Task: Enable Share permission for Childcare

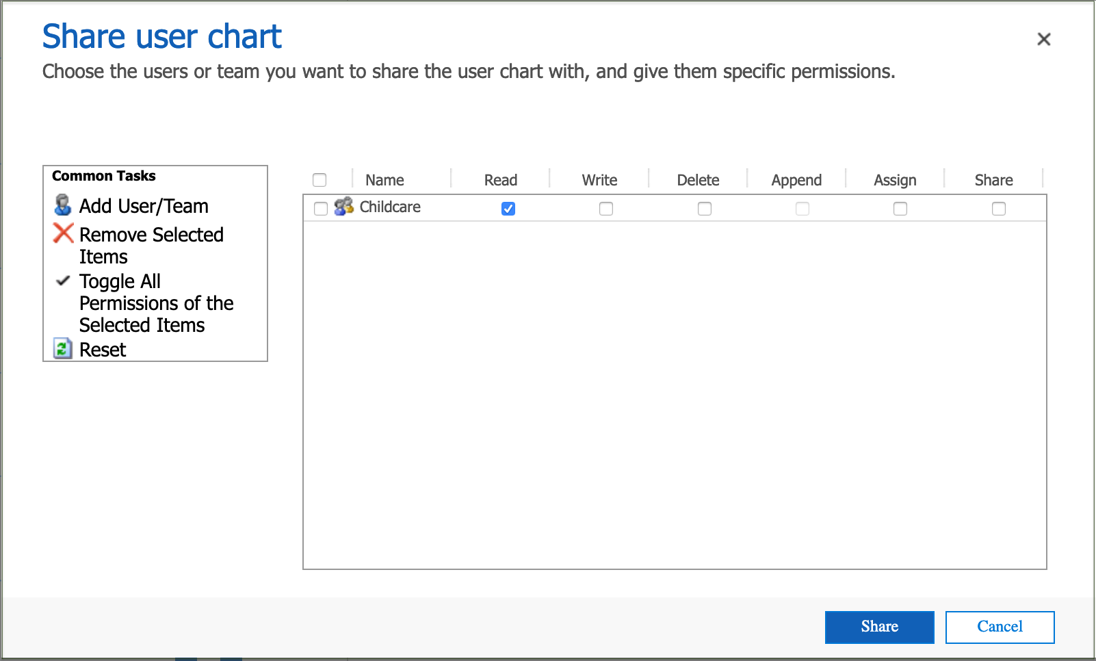Action: point(999,209)
